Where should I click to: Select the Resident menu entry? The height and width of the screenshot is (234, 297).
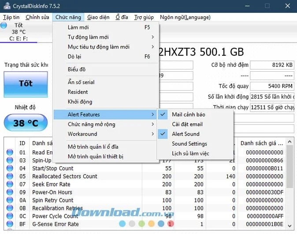[106, 92]
